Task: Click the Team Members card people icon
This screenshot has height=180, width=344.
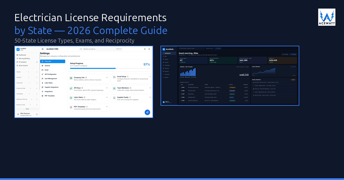Action: click(x=114, y=89)
